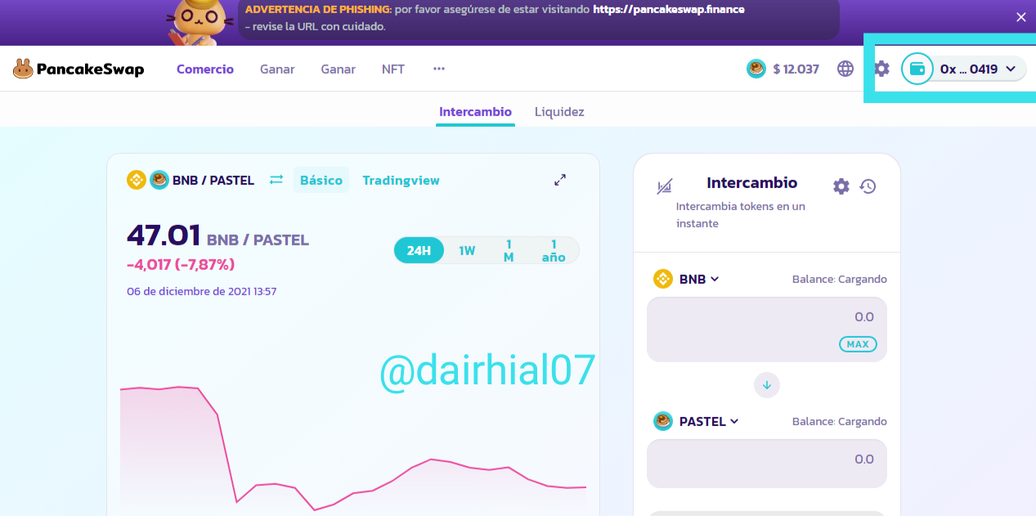Click the PASTEL amount input field
1036x516 pixels.
[767, 464]
